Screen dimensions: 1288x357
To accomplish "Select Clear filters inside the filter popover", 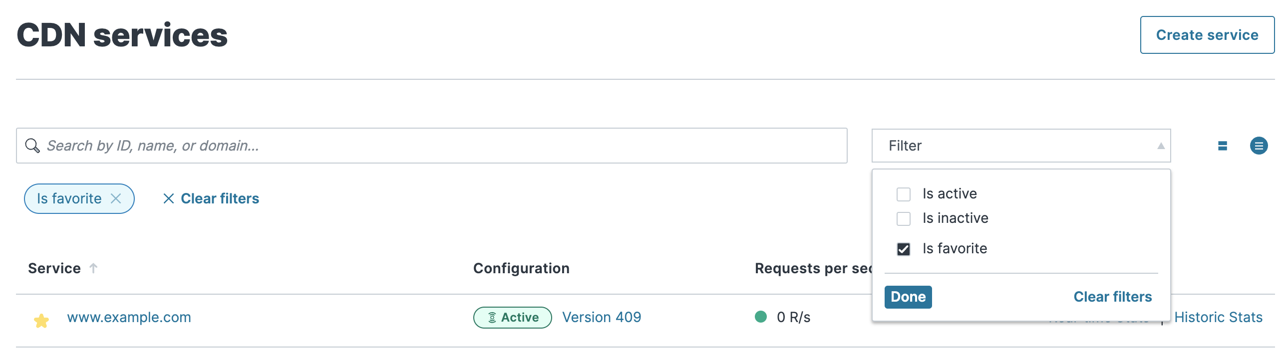I will click(x=1112, y=297).
